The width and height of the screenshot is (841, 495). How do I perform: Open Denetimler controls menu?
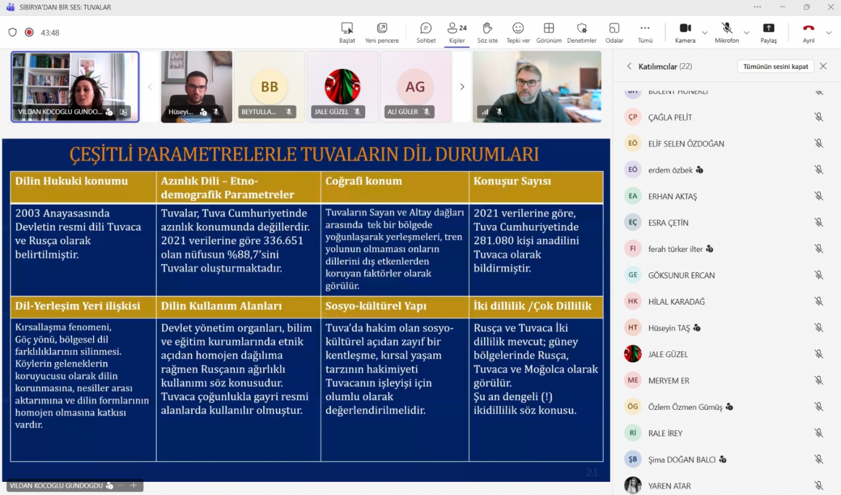click(581, 28)
